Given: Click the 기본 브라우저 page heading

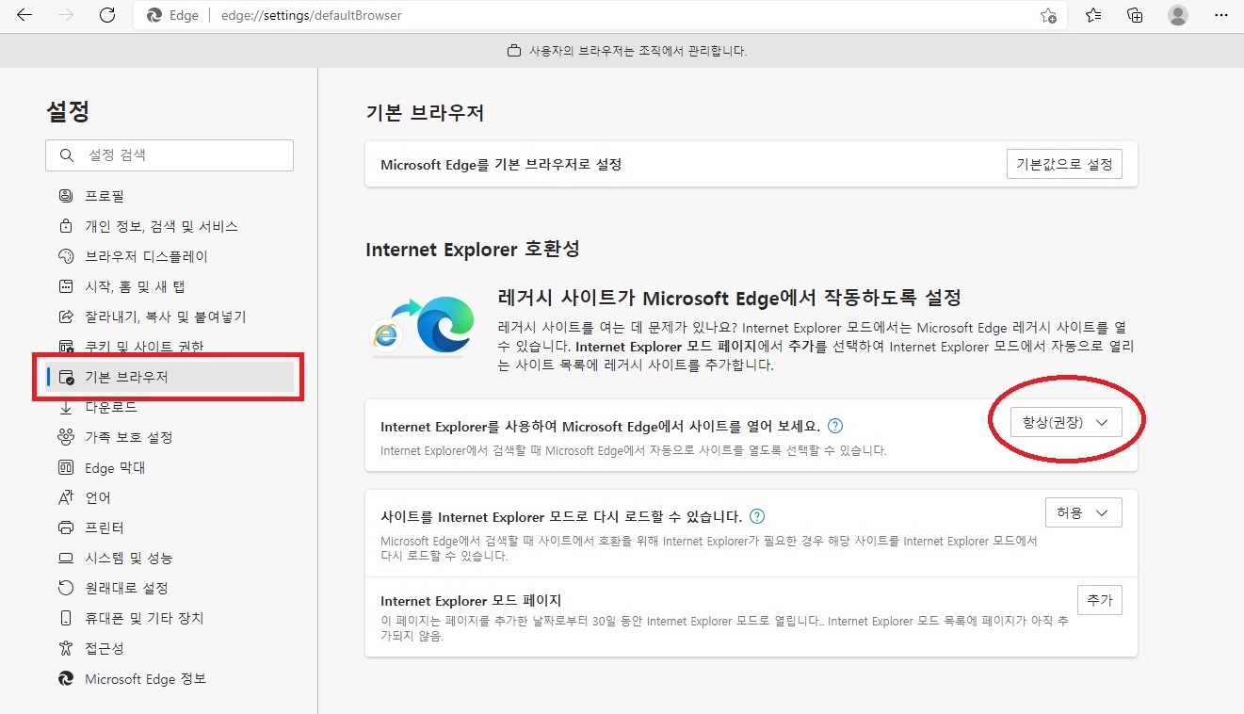Looking at the screenshot, I should point(425,114).
